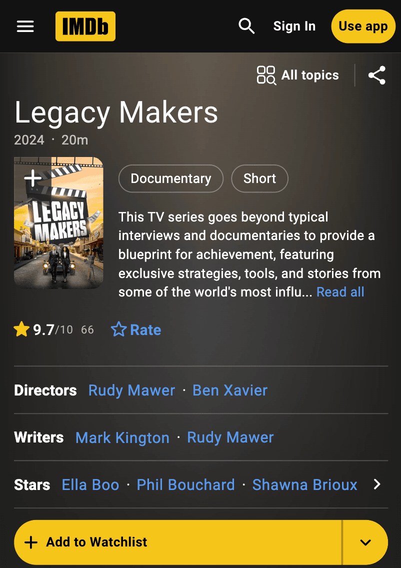Open the Legacy Makers poster image
Image resolution: width=401 pixels, height=568 pixels.
point(58,223)
